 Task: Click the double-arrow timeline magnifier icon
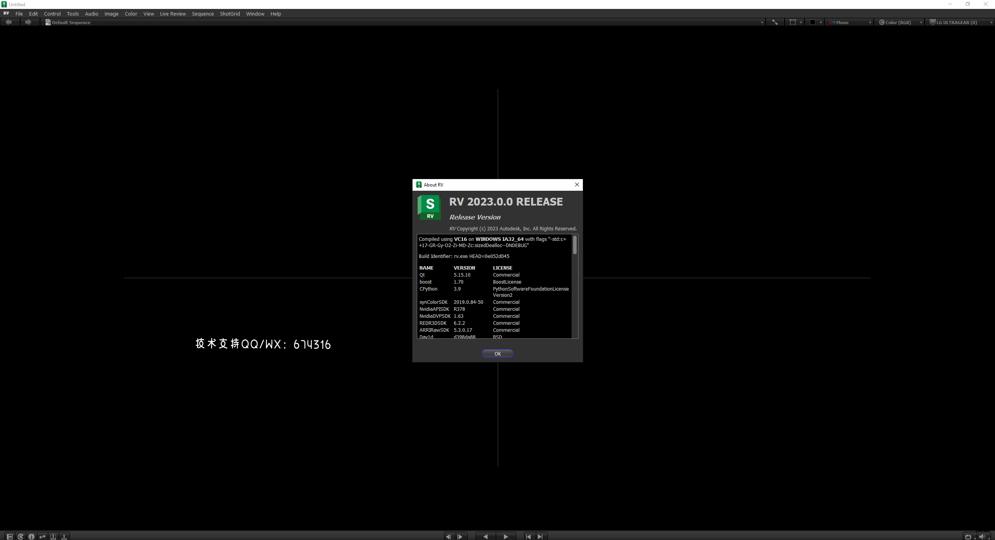pos(42,537)
